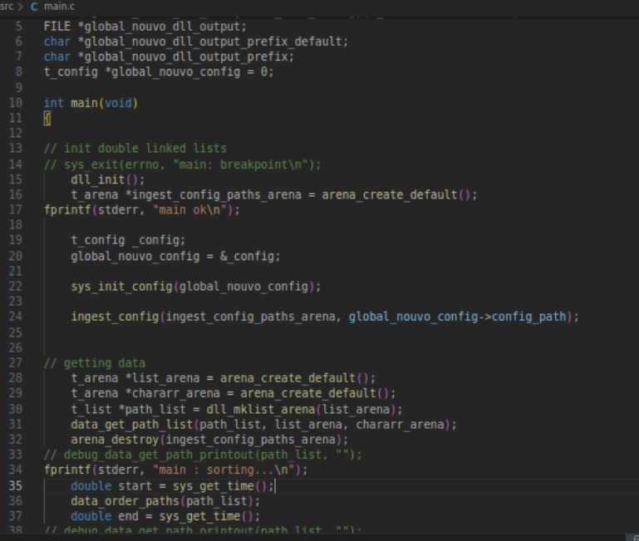This screenshot has width=639, height=541.
Task: Click 'main' in 'int main(void)'
Action: point(85,103)
